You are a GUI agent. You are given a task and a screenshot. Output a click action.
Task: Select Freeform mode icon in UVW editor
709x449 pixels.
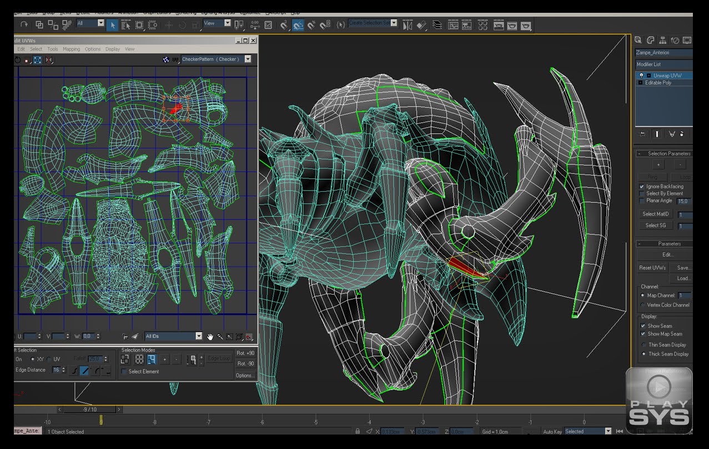[x=37, y=59]
